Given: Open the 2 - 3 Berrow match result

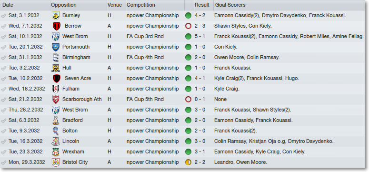Looking at the screenshot, I should click(200, 26).
